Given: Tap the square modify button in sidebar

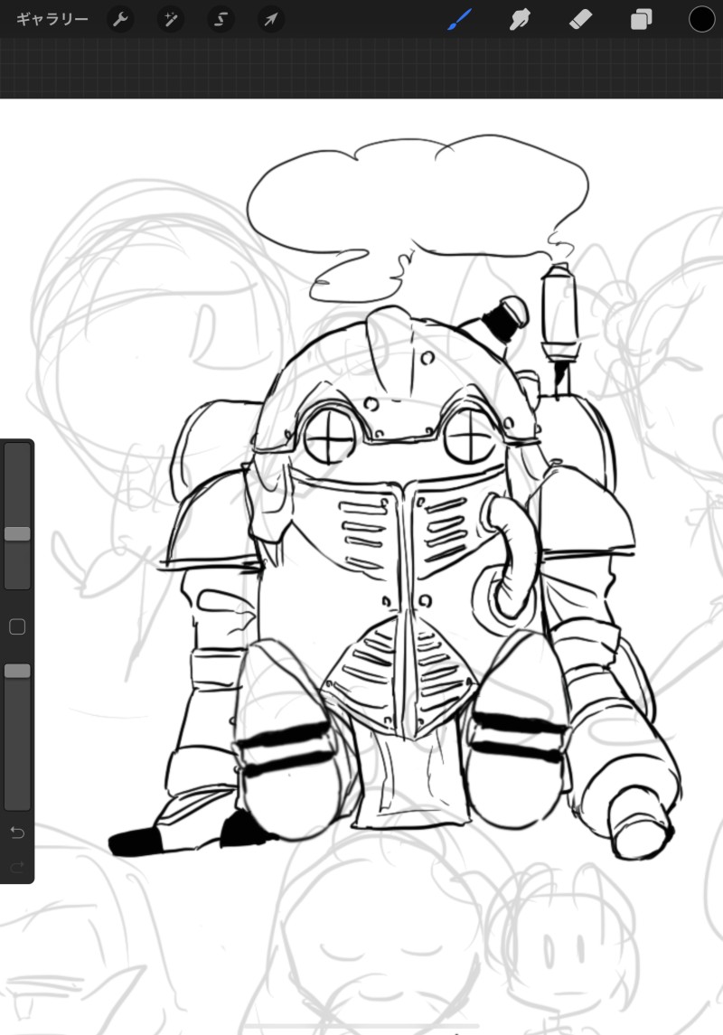Looking at the screenshot, I should tap(17, 626).
